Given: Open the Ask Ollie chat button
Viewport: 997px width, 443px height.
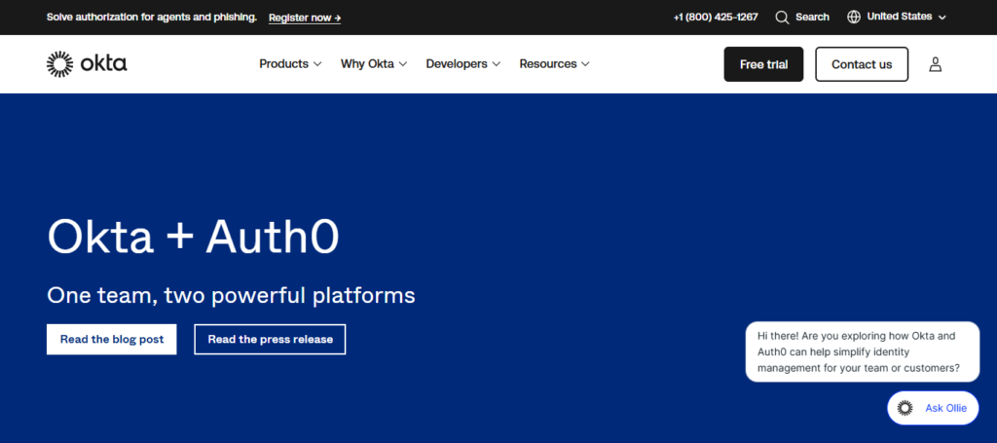Looking at the screenshot, I should (933, 408).
